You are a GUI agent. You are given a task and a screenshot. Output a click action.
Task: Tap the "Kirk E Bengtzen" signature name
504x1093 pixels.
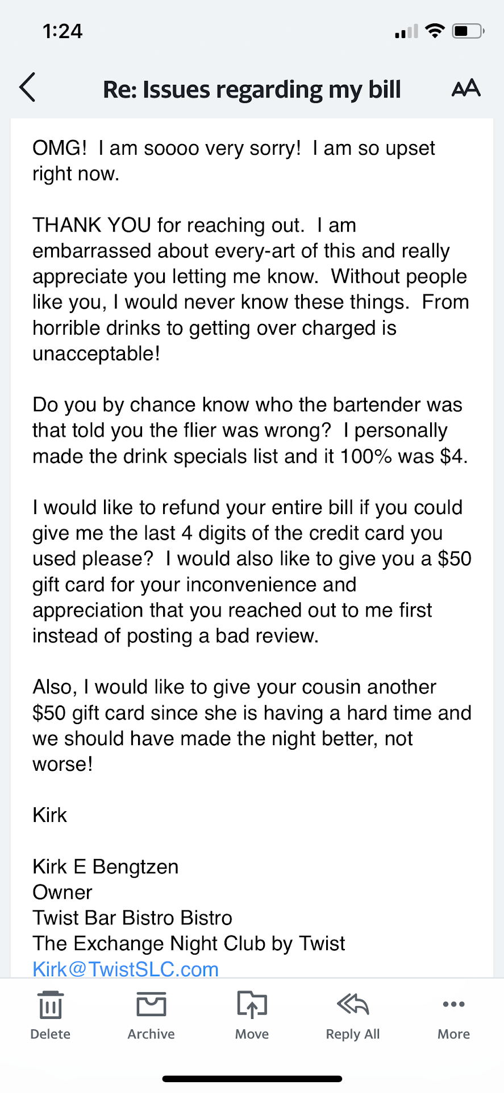coord(106,866)
